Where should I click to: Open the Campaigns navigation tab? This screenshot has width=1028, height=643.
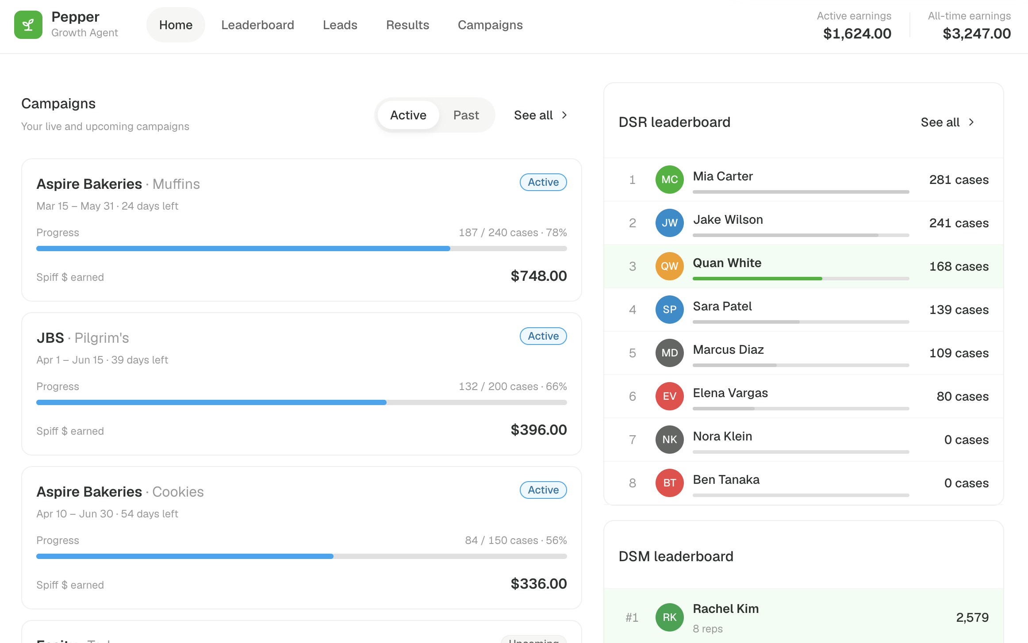(490, 25)
